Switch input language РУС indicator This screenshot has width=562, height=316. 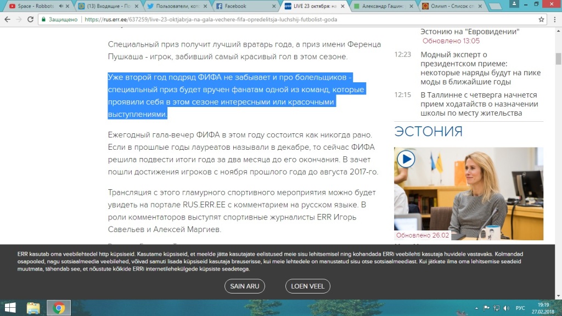pos(520,308)
